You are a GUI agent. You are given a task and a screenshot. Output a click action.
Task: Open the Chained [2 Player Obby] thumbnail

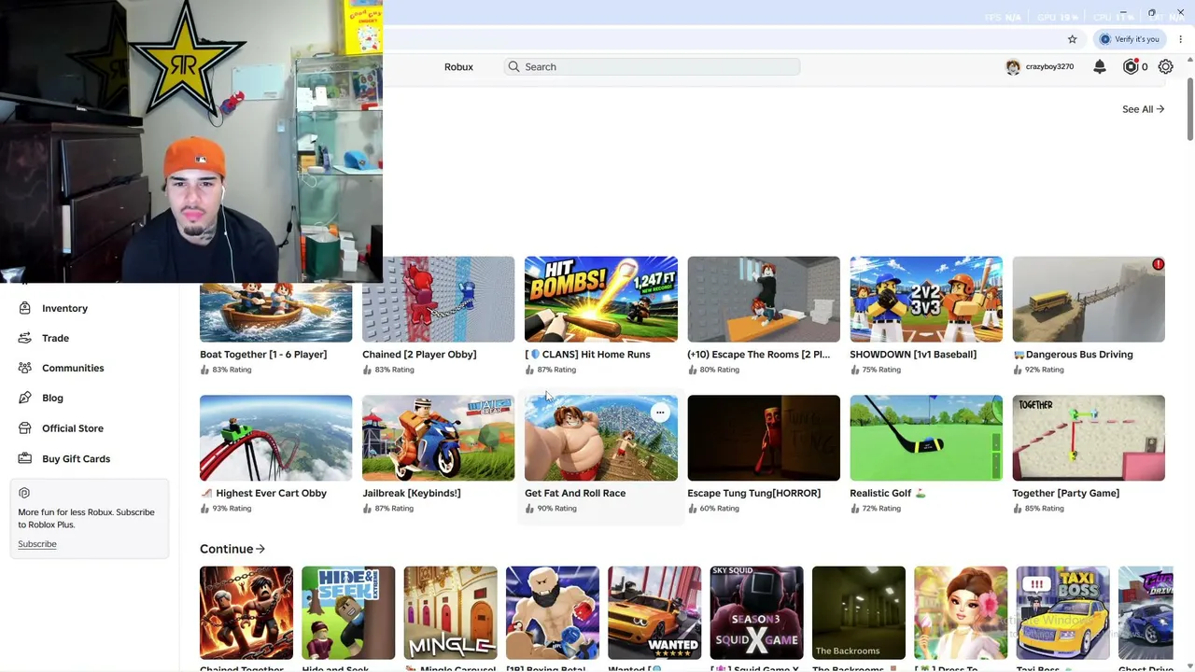pyautogui.click(x=438, y=300)
